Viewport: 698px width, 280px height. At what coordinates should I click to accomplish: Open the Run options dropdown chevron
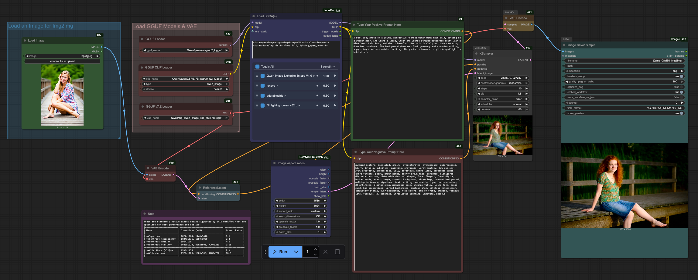tap(296, 252)
